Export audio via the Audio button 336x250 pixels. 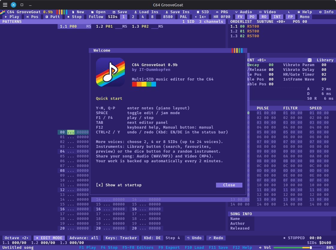243,12
